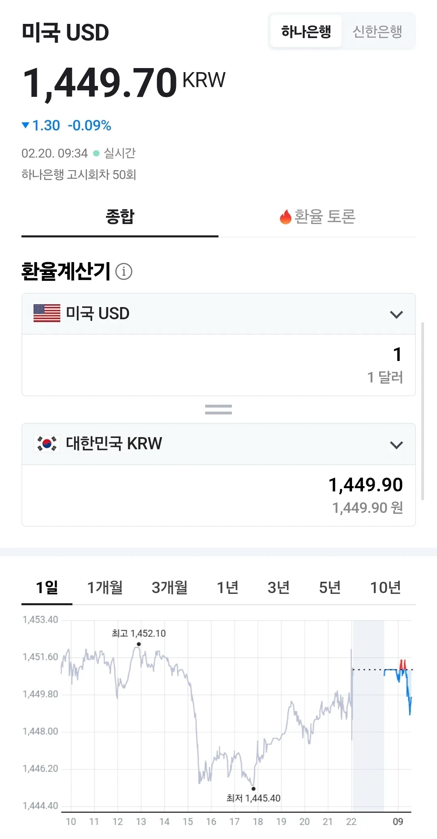Select the 1개월 chart period
Viewport: 437px width, 839px height.
[x=105, y=587]
